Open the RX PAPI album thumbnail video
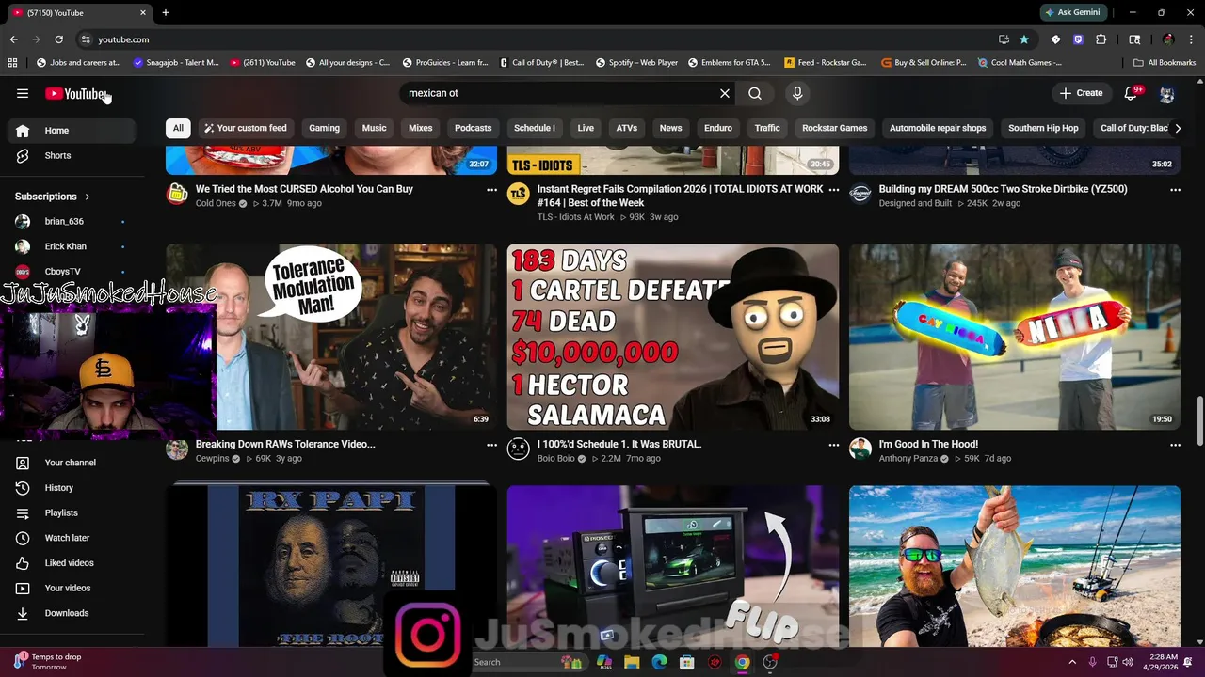The width and height of the screenshot is (1205, 677). [x=331, y=566]
